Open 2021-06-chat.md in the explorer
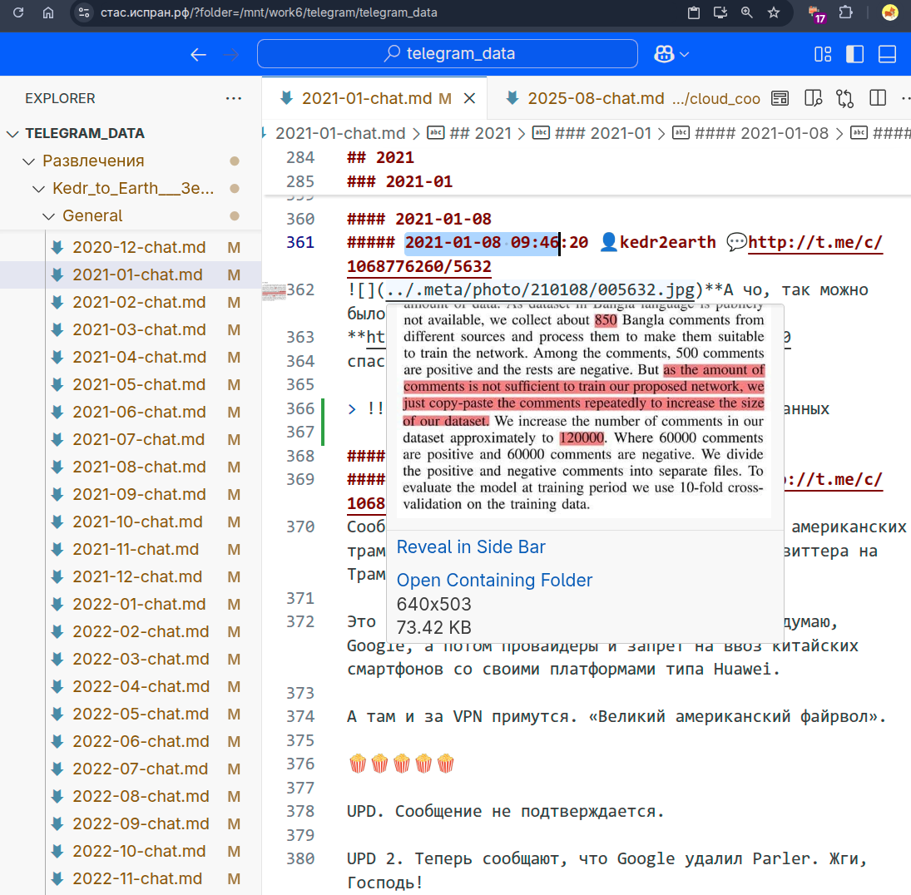The height and width of the screenshot is (895, 911). coord(139,412)
